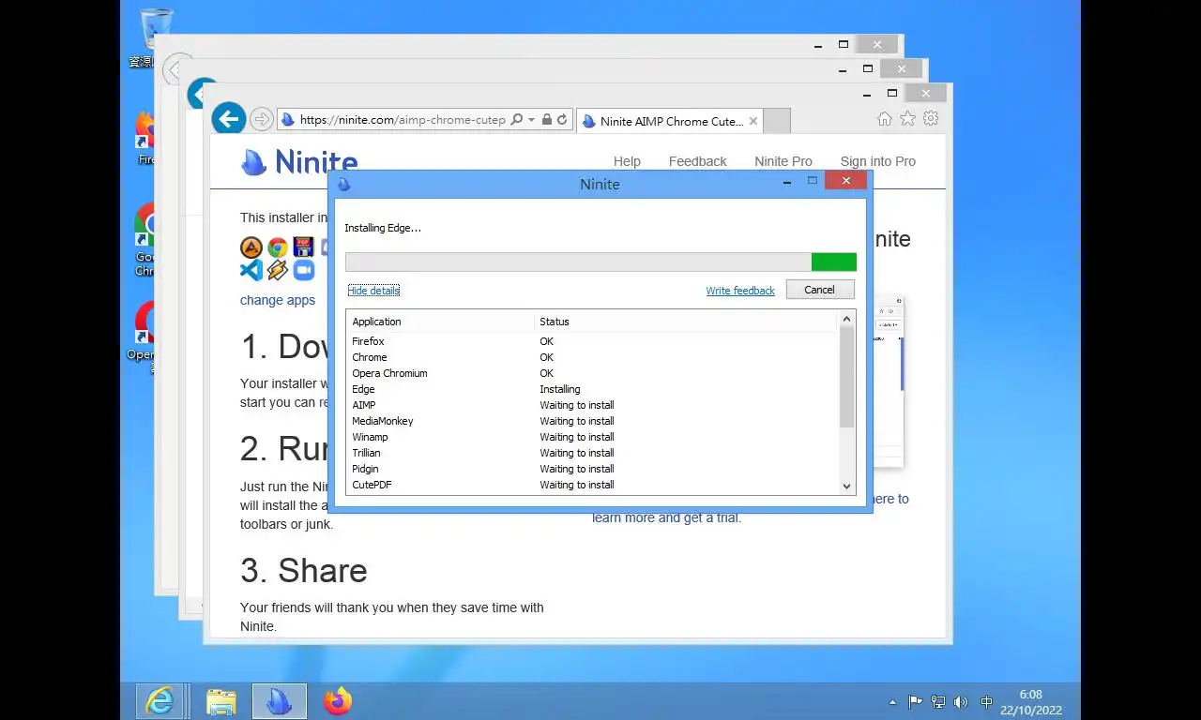This screenshot has width=1201, height=720.
Task: Click the details list scrollbar thumb
Action: [846, 378]
